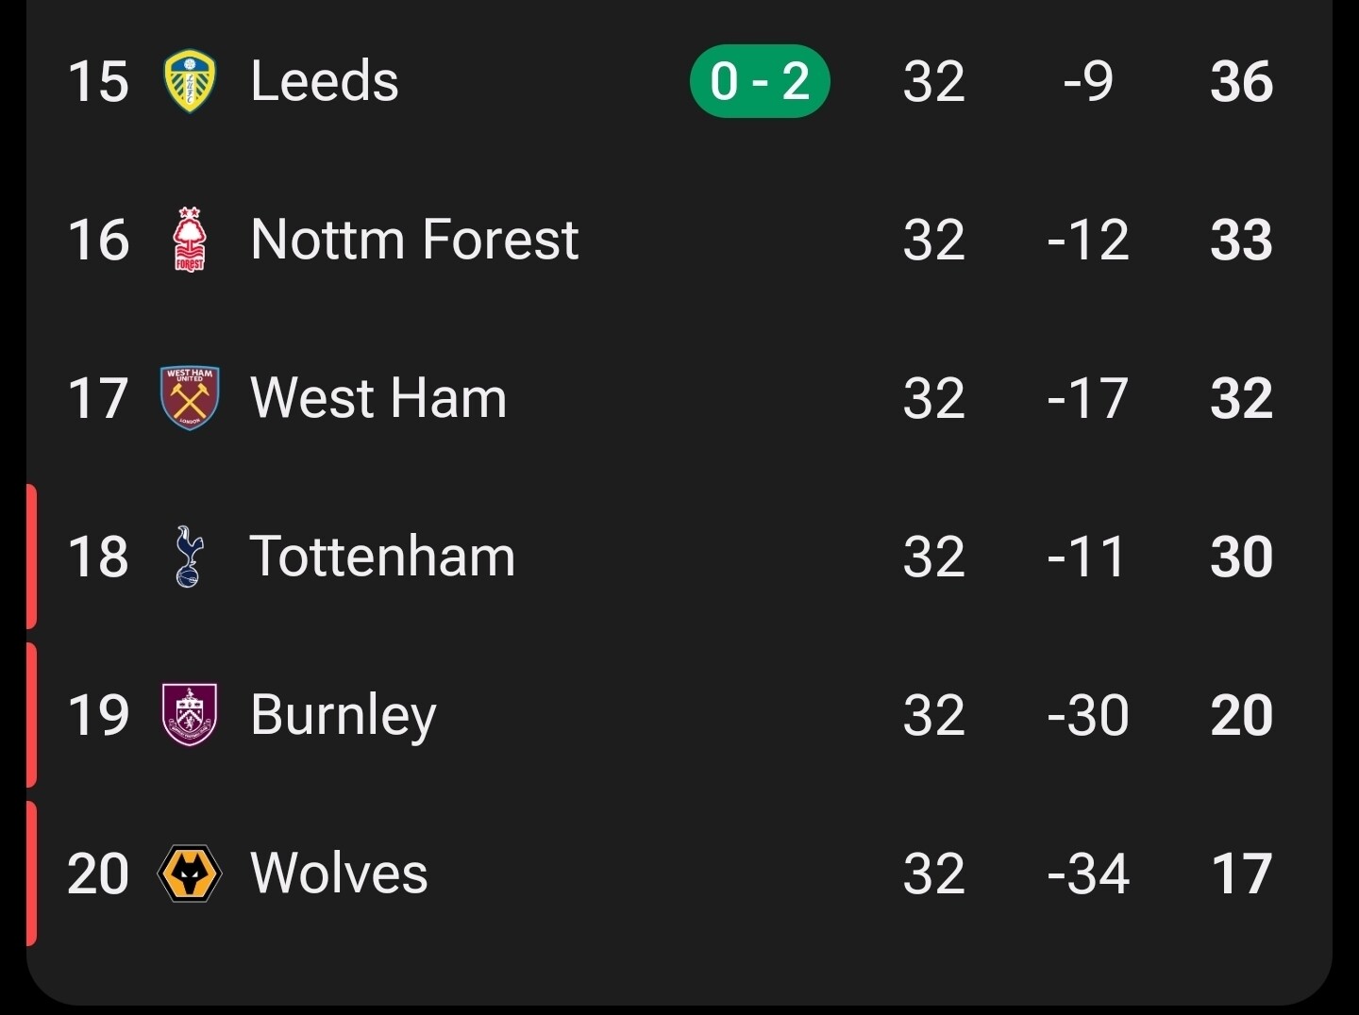Click Nottm Forest's points total of 33
Image resolution: width=1359 pixels, height=1015 pixels.
pyautogui.click(x=1241, y=240)
